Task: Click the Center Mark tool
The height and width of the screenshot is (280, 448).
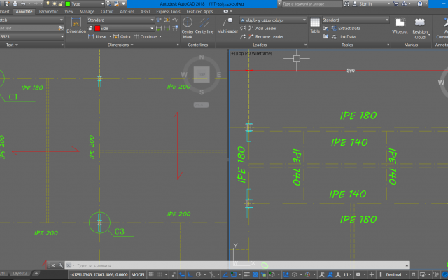Action: [x=188, y=27]
